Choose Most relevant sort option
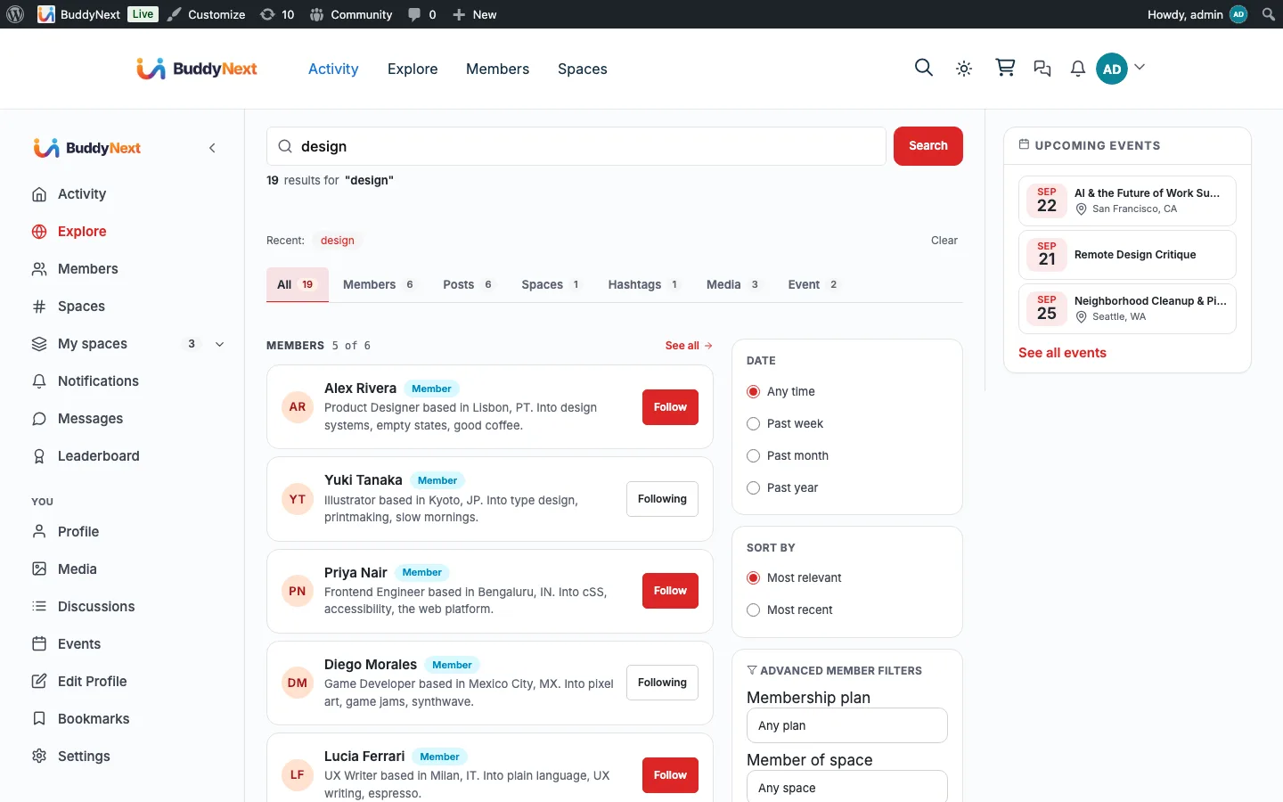1283x802 pixels. [753, 578]
